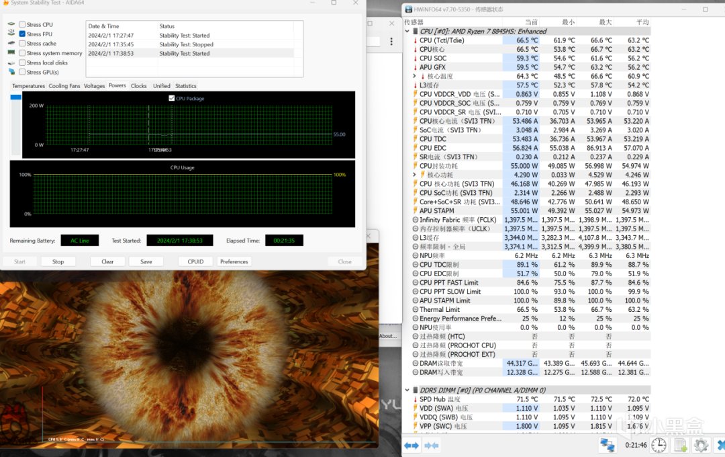Switch to the Clocks tab

(x=138, y=86)
